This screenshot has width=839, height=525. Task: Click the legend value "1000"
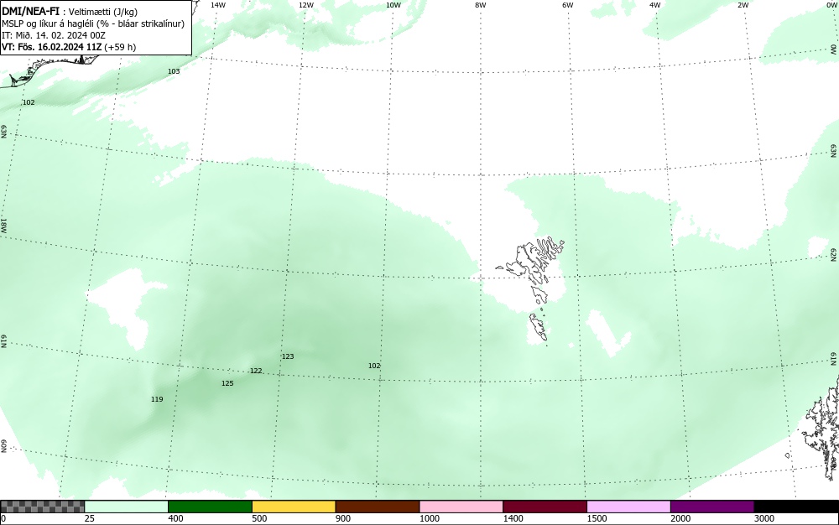tap(429, 518)
